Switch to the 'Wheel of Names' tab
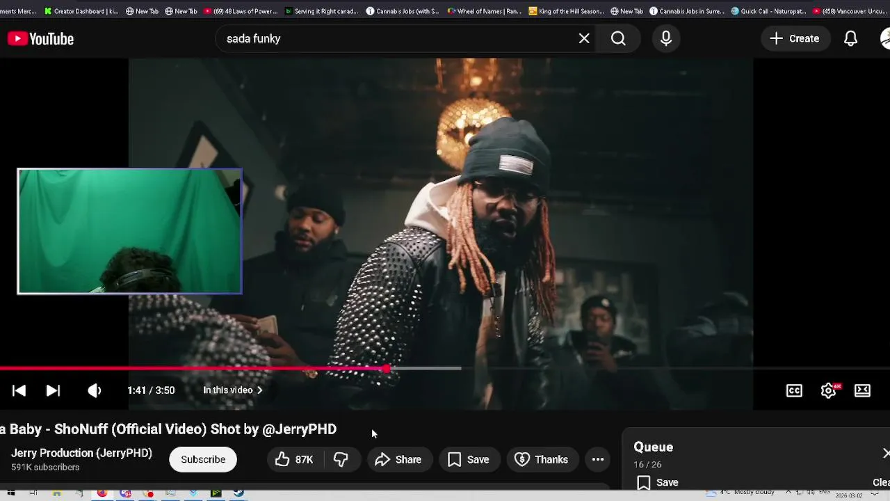890x501 pixels. pyautogui.click(x=485, y=11)
